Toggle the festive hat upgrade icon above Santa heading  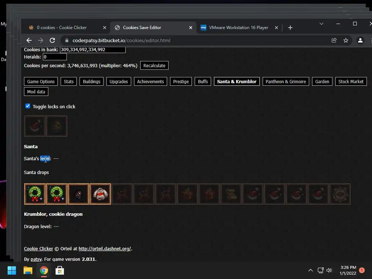pyautogui.click(x=35, y=126)
